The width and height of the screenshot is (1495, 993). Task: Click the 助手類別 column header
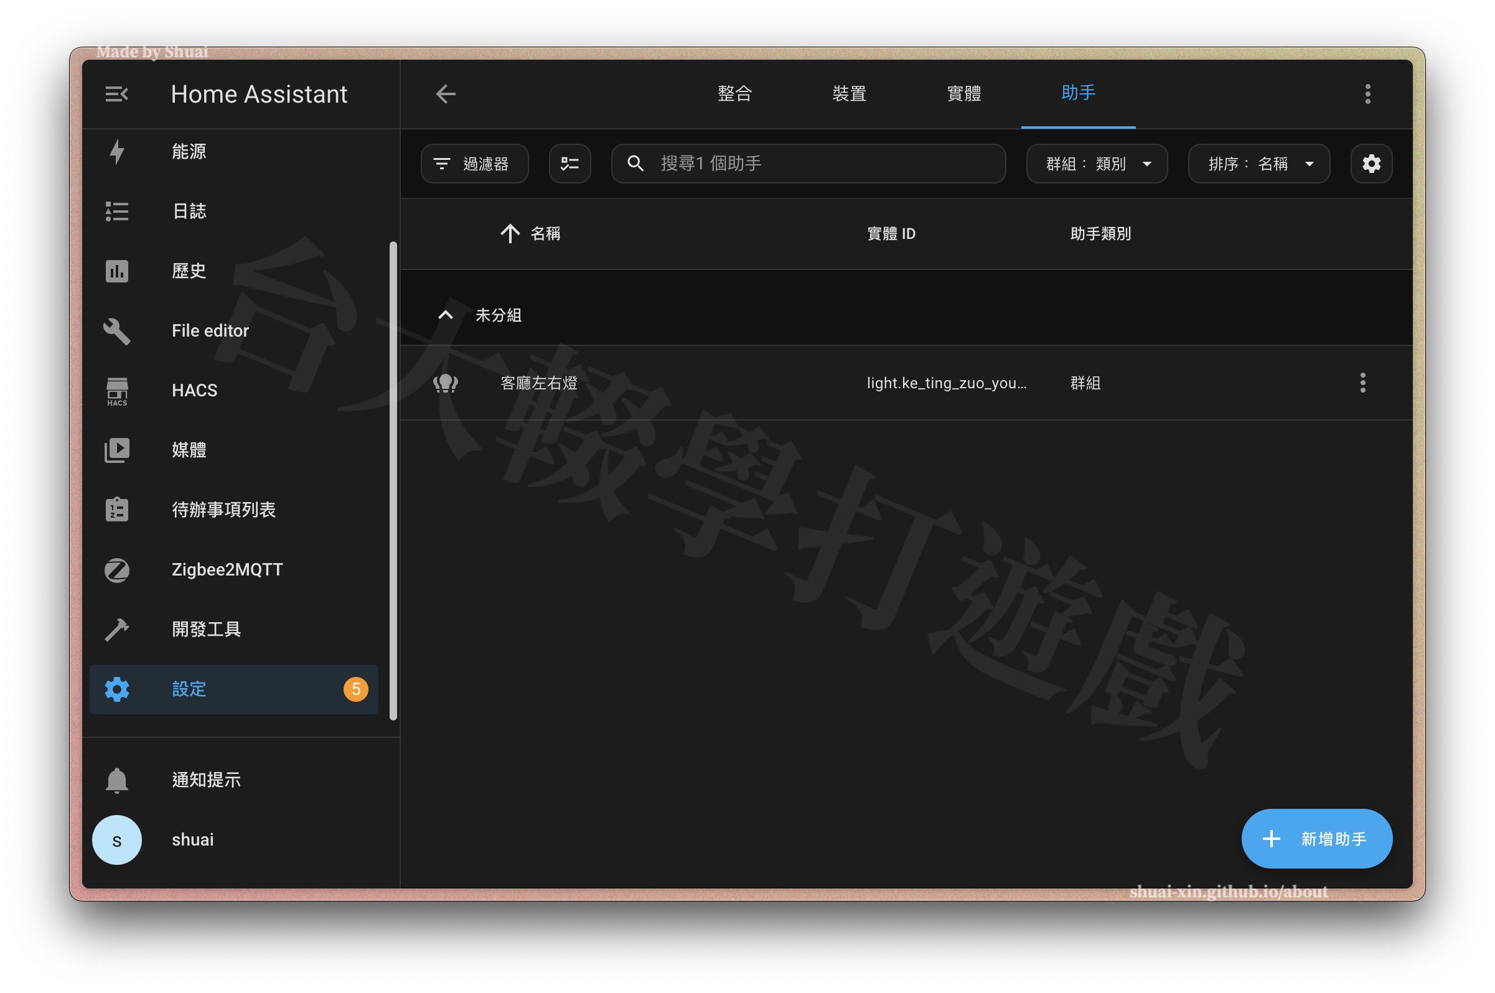tap(1100, 234)
